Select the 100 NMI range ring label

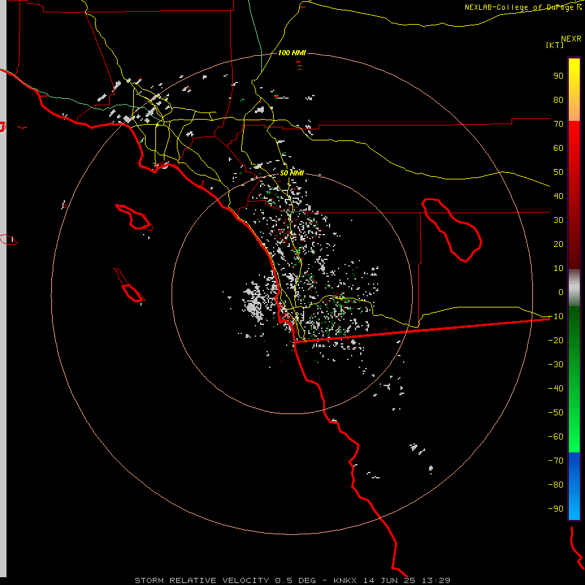coord(292,53)
